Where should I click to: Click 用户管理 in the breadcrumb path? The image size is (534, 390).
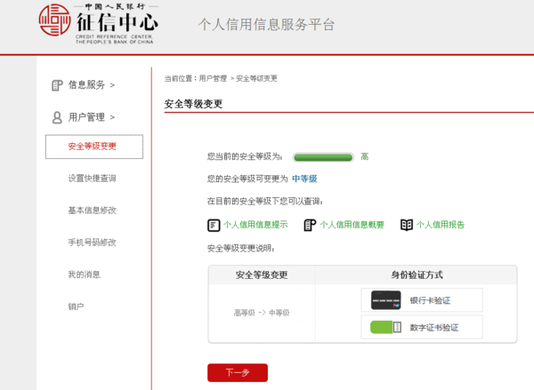(214, 79)
